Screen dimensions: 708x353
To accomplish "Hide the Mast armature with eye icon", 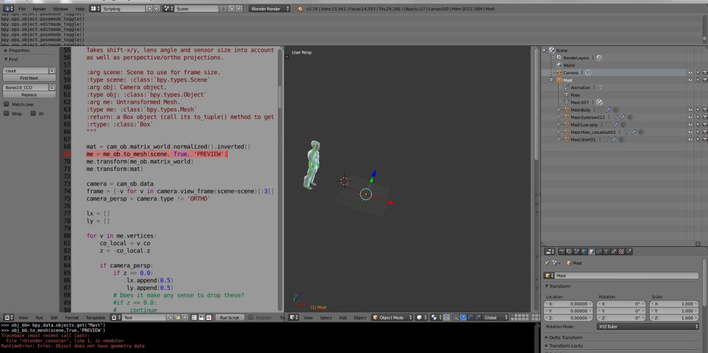I will tap(690, 80).
